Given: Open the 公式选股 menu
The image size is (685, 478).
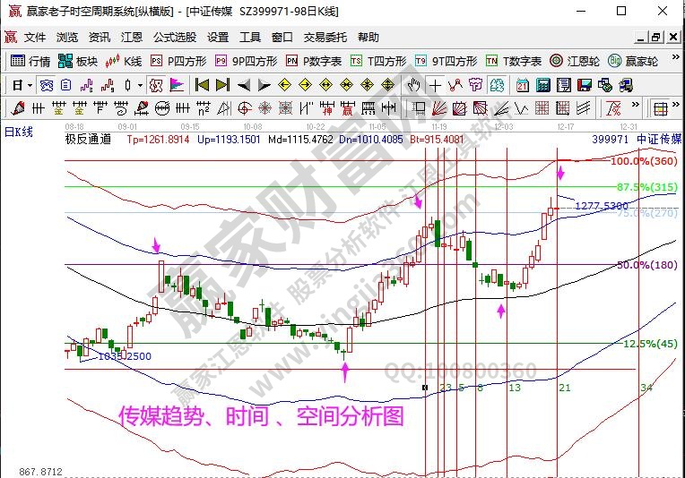Looking at the screenshot, I should point(174,38).
